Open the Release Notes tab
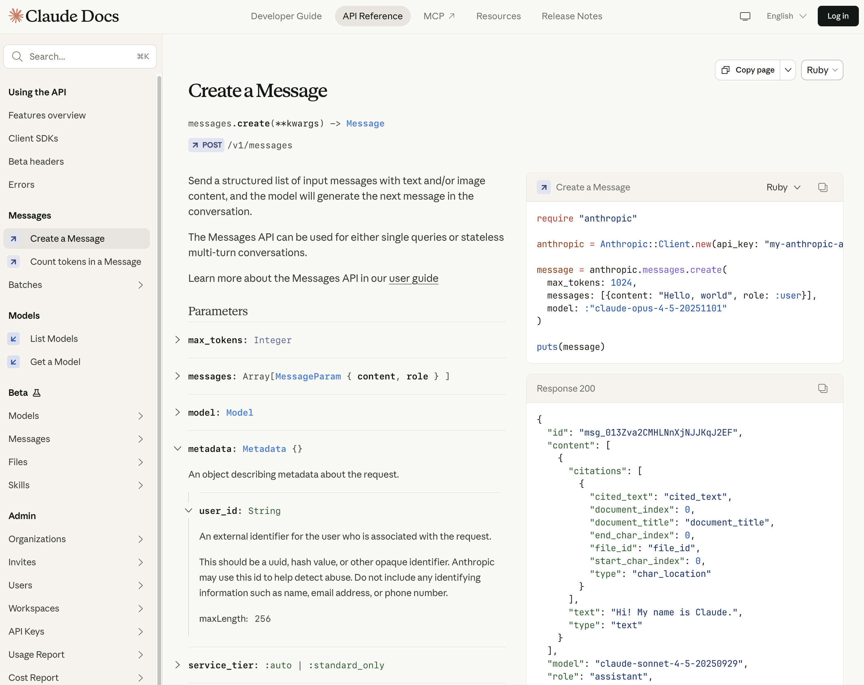Screen dimensions: 864x685 [571, 16]
